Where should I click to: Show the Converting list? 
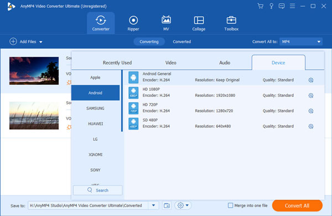click(149, 42)
